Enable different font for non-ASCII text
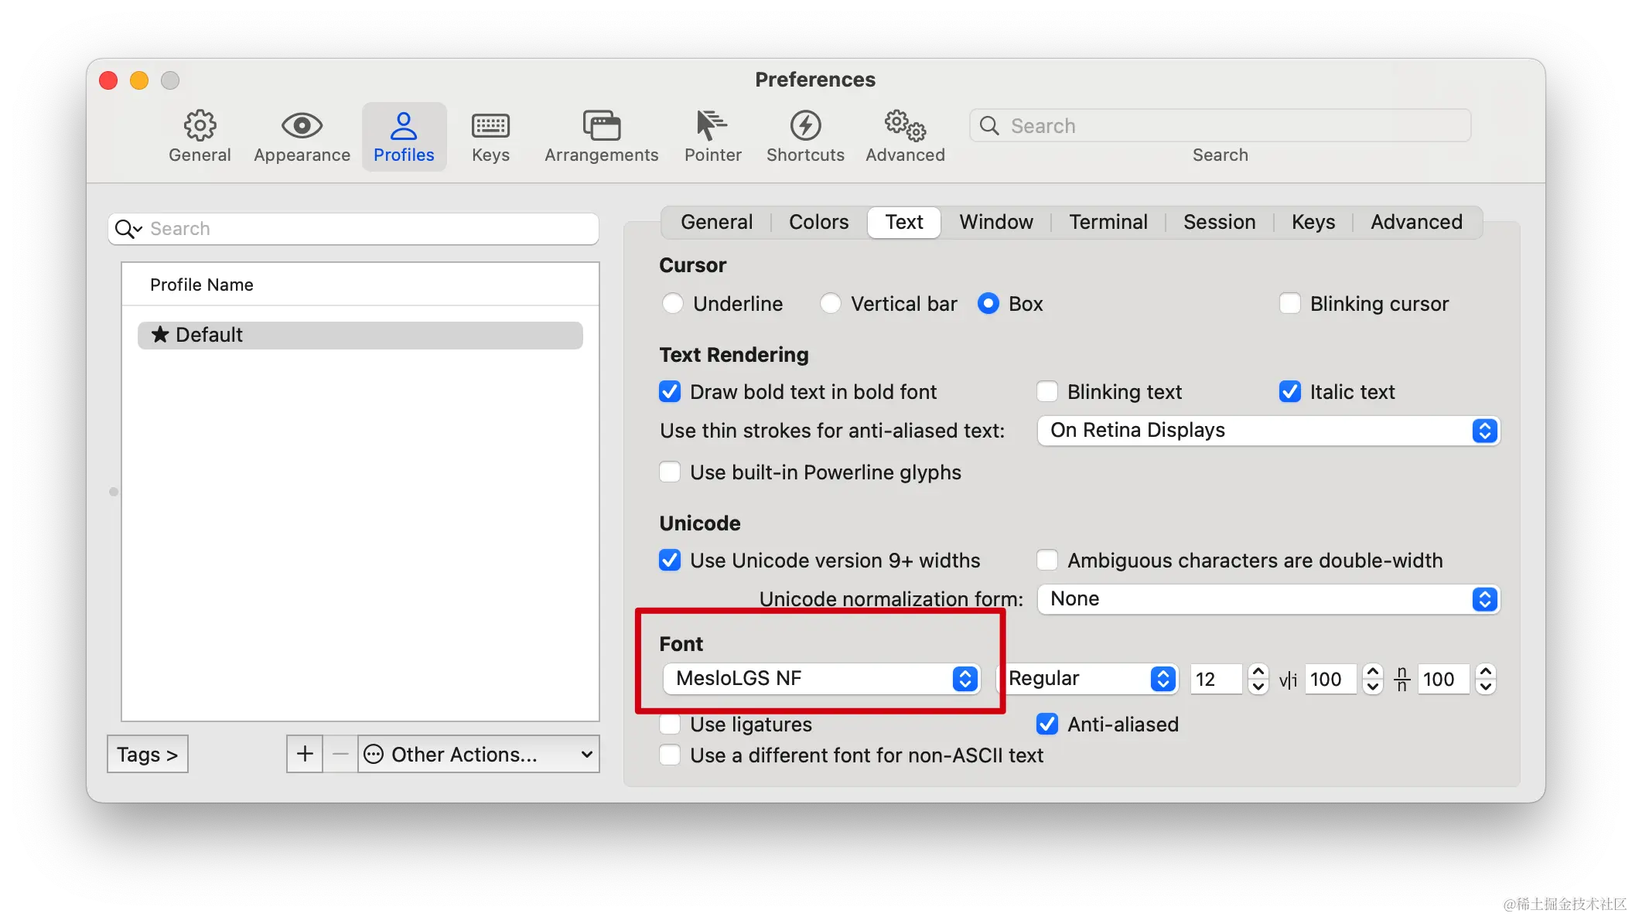Viewport: 1632px width, 917px height. [x=670, y=755]
